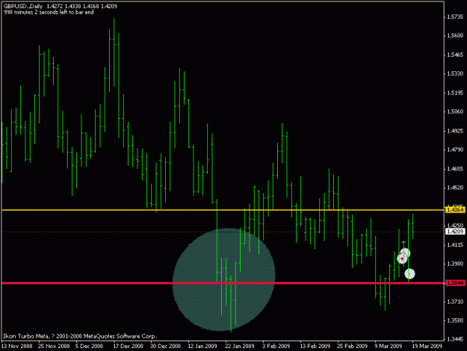Select the yellow horizontal line
This screenshot has width=467, height=351.
click(x=223, y=210)
